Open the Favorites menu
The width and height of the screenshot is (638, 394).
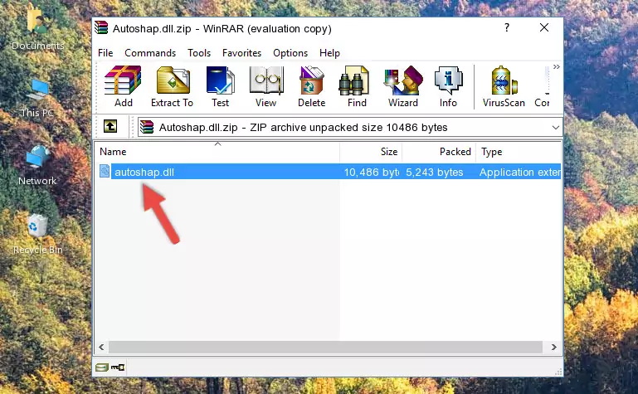click(x=241, y=53)
